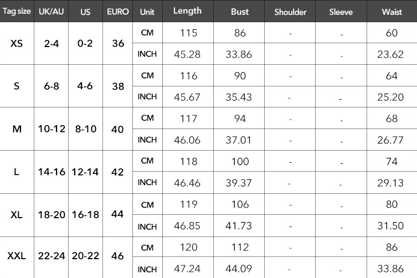Select the UK/AU column header
Viewport: 417px width, 278px height.
tap(51, 11)
